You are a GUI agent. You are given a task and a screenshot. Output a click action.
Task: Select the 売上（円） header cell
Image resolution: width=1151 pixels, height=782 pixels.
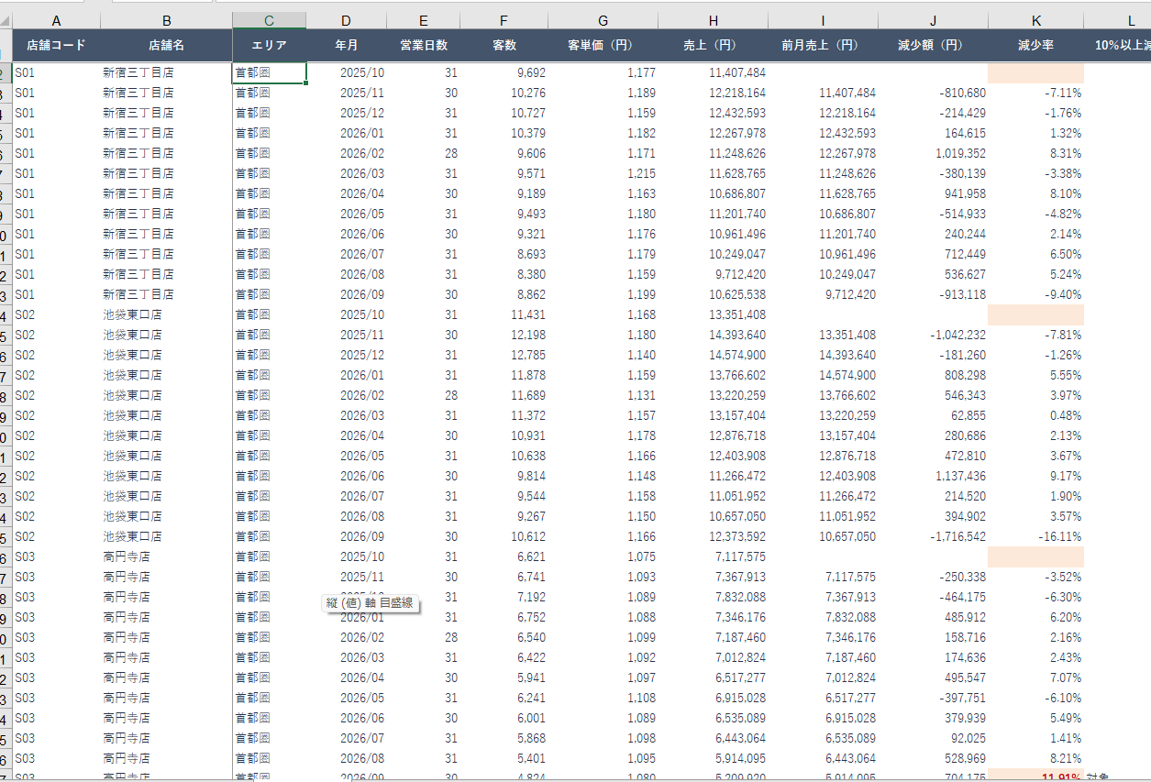pyautogui.click(x=713, y=45)
